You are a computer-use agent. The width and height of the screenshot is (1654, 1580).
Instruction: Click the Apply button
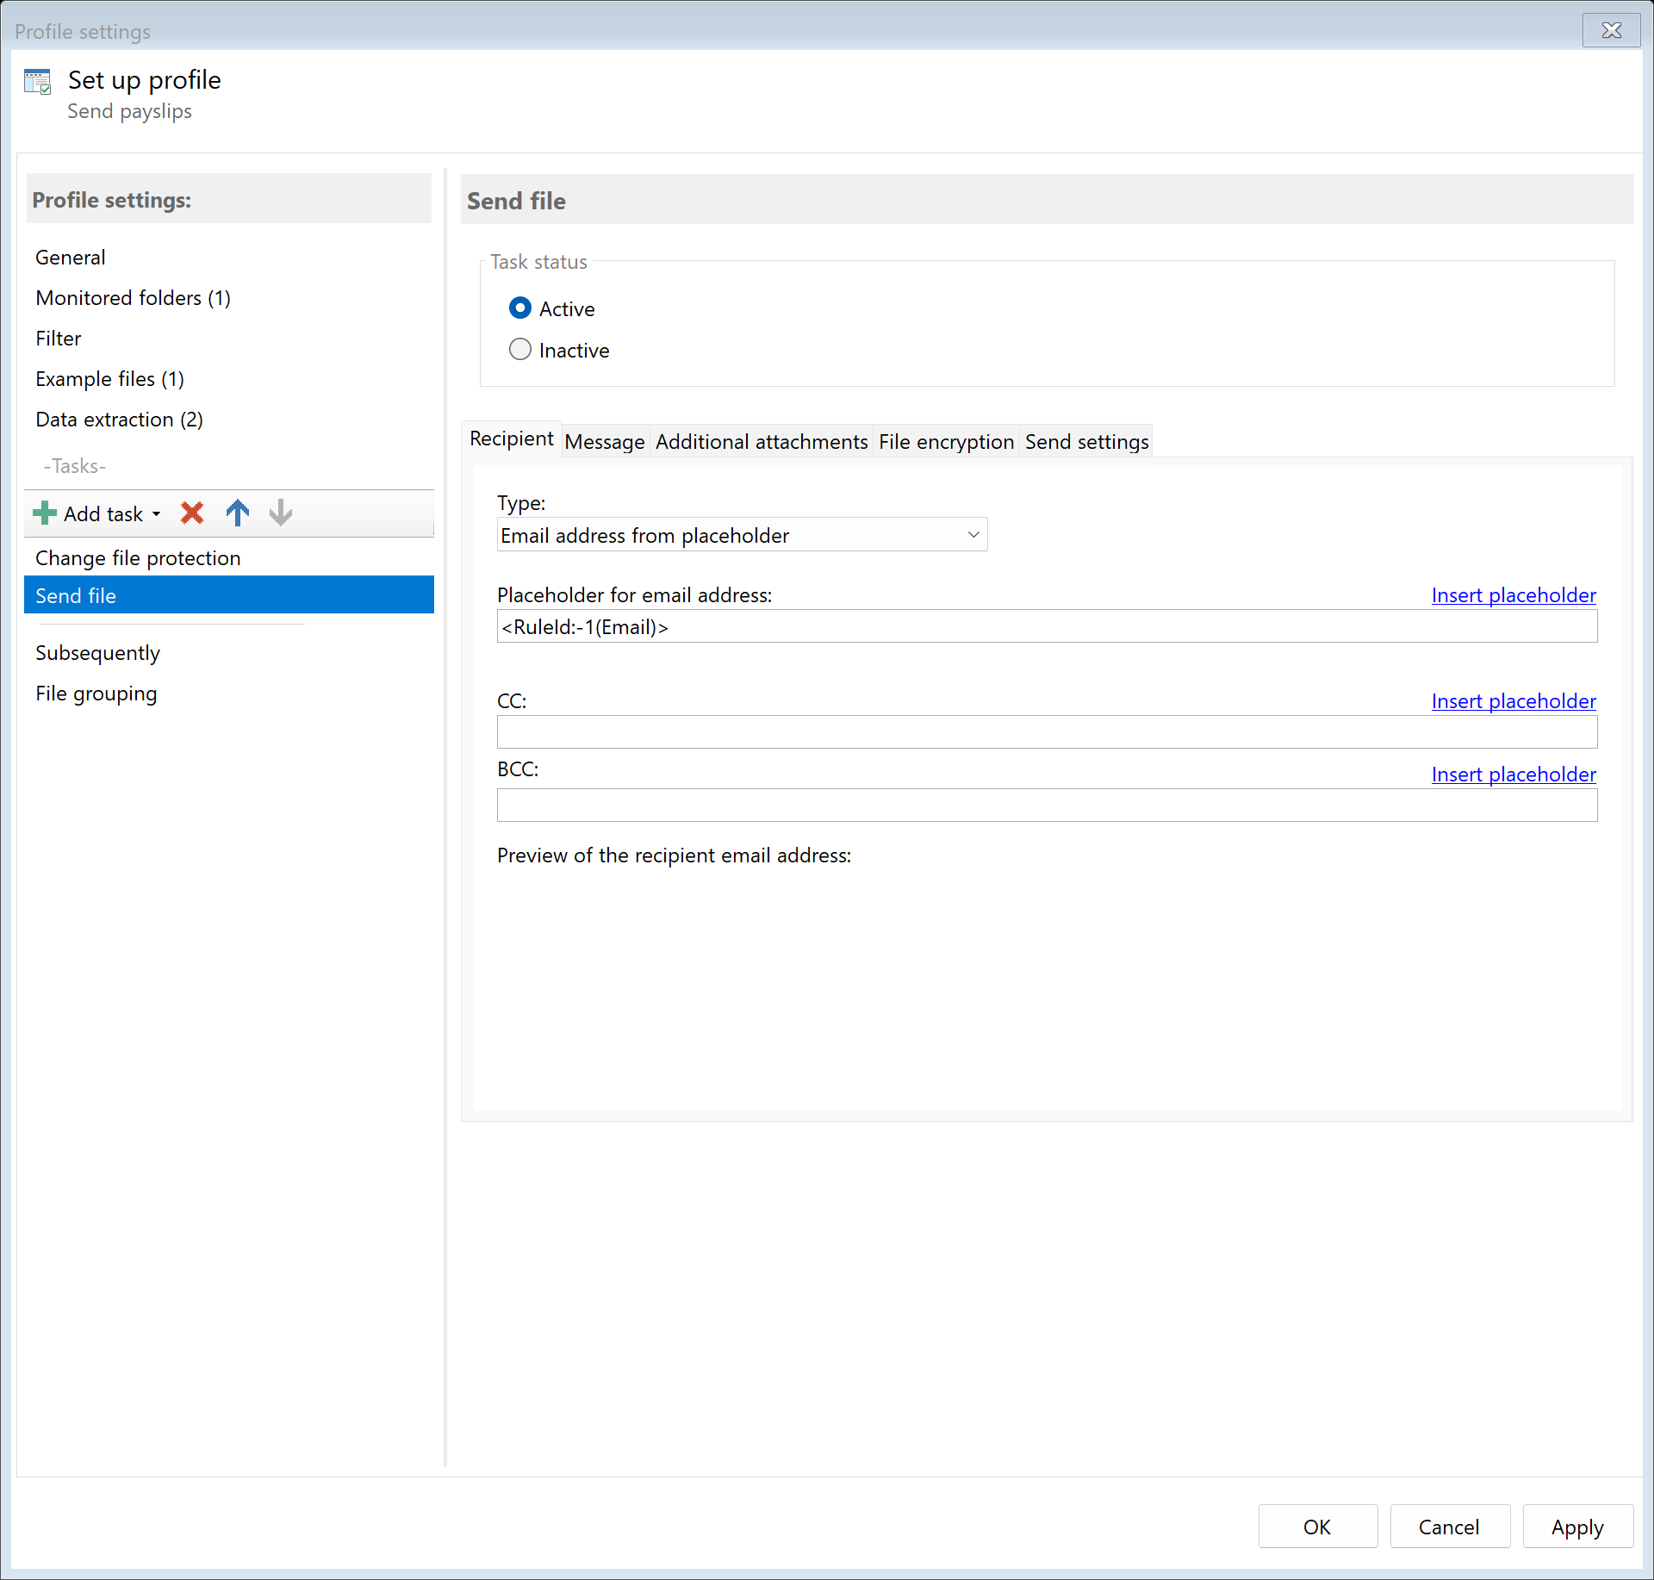click(1576, 1526)
